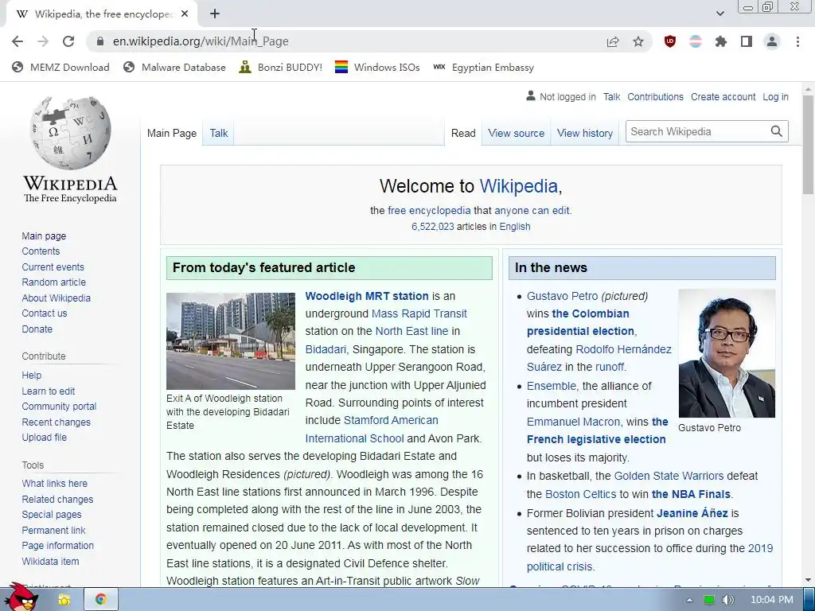Image resolution: width=815 pixels, height=611 pixels.
Task: Click Create account link
Action: tap(723, 97)
